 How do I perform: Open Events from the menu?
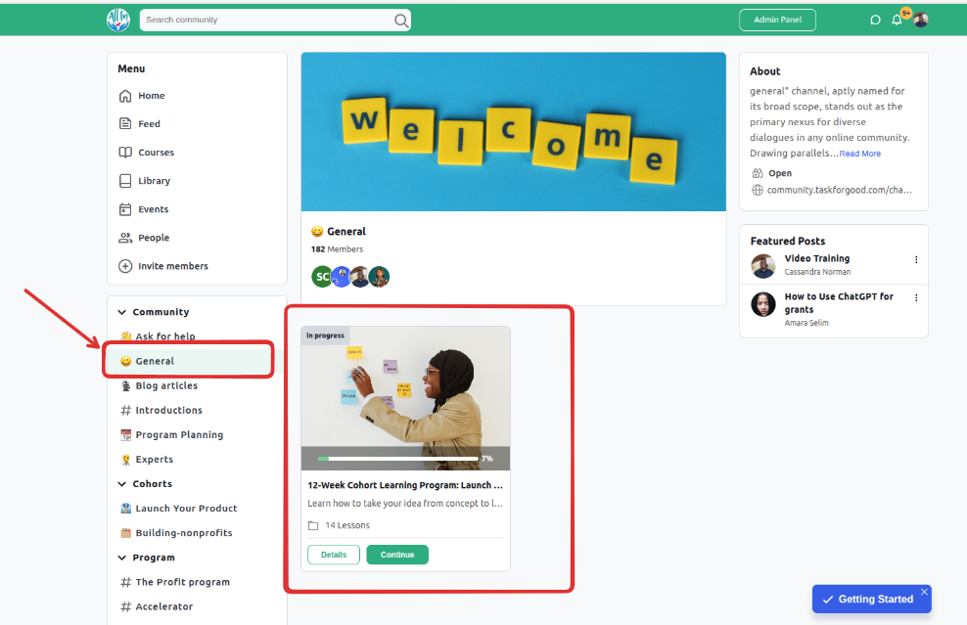(153, 209)
